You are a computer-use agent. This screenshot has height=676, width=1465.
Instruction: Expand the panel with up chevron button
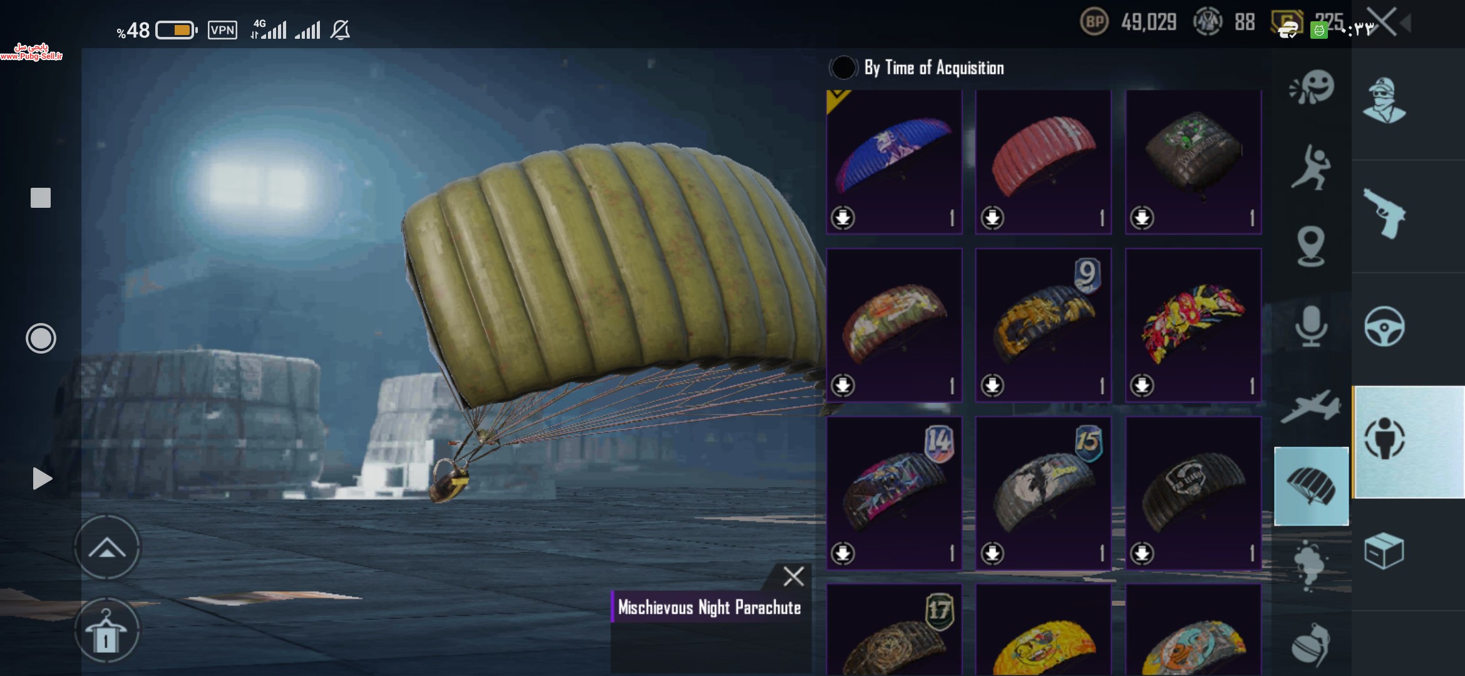(107, 548)
